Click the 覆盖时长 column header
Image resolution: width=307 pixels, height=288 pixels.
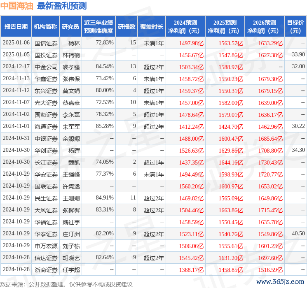pyautogui.click(x=152, y=27)
